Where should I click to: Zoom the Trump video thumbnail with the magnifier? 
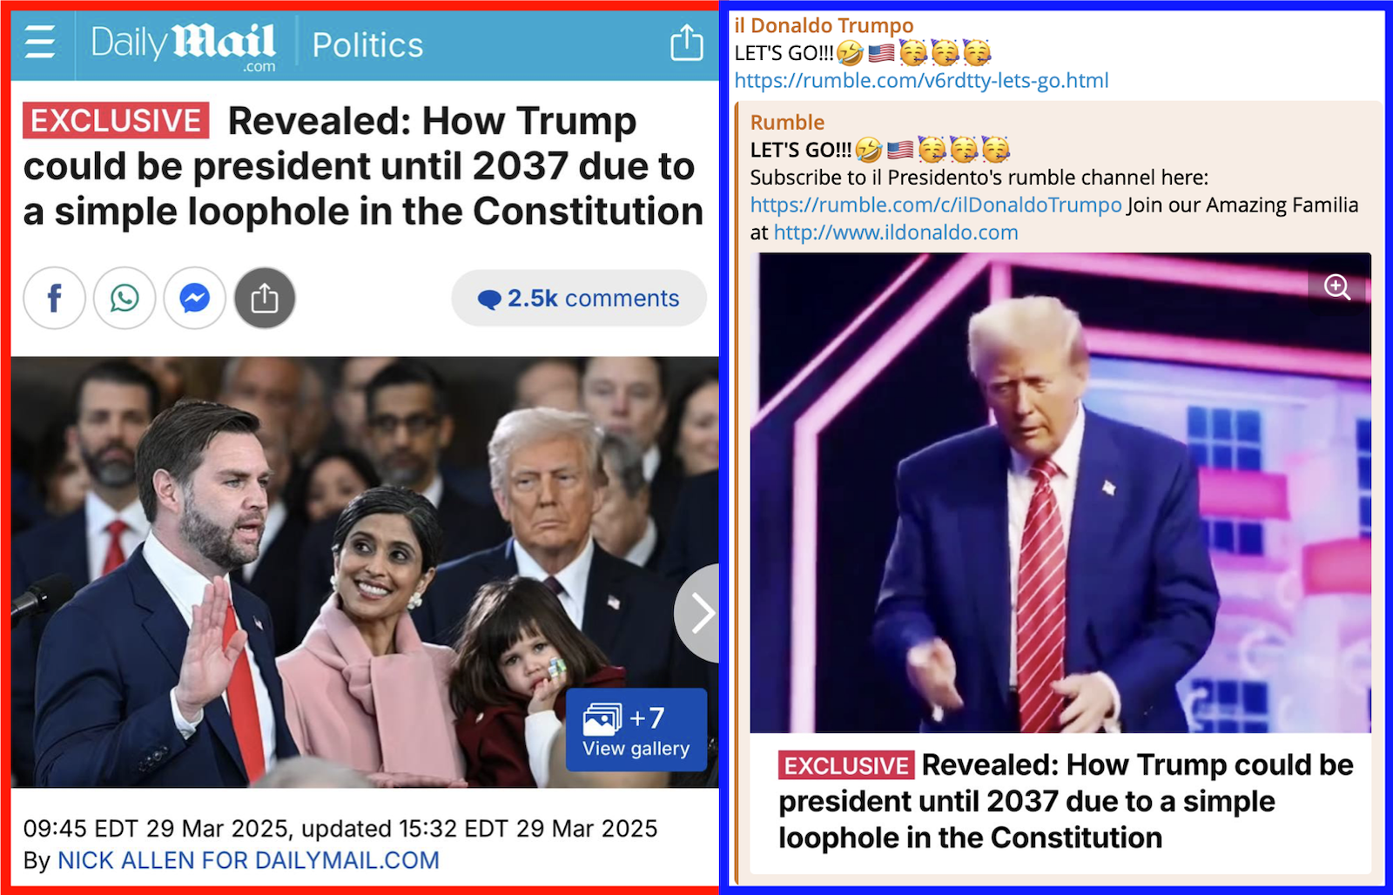coord(1337,286)
